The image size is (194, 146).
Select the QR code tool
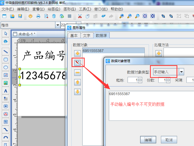(x=5, y=122)
